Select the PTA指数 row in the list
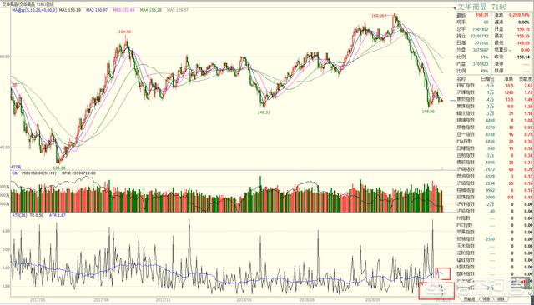This screenshot has height=305, width=534. 495,141
